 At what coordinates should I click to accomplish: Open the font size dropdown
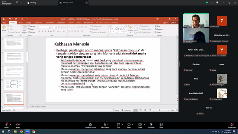point(56,27)
